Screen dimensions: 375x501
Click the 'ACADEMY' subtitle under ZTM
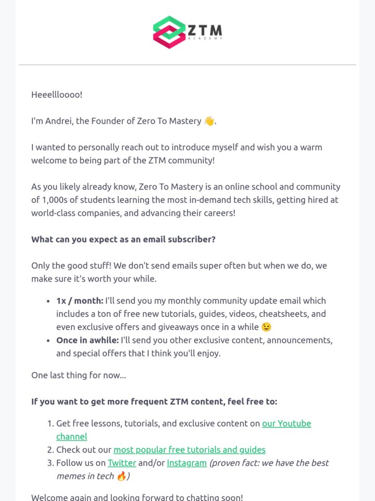pyautogui.click(x=205, y=38)
